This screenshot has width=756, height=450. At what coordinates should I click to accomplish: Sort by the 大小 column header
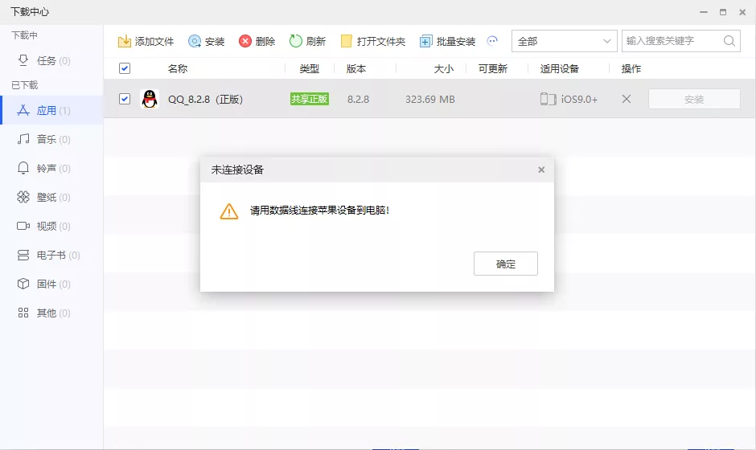coord(444,69)
